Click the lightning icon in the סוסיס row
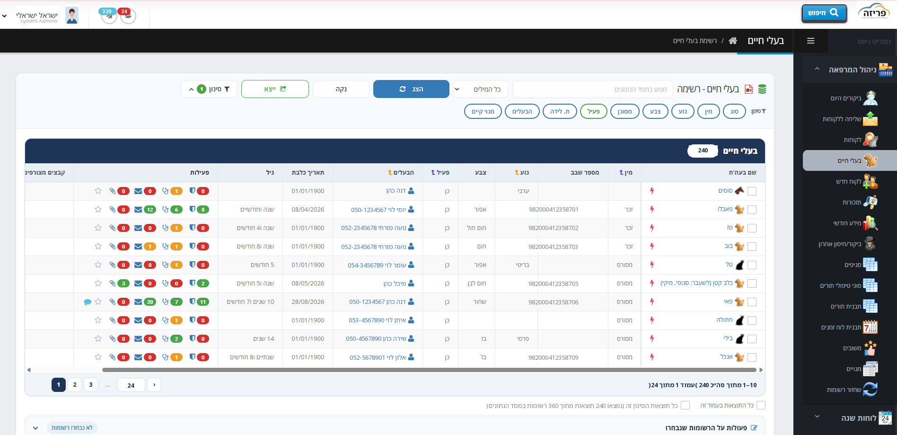Screen dimensions: 897x435 [652, 191]
